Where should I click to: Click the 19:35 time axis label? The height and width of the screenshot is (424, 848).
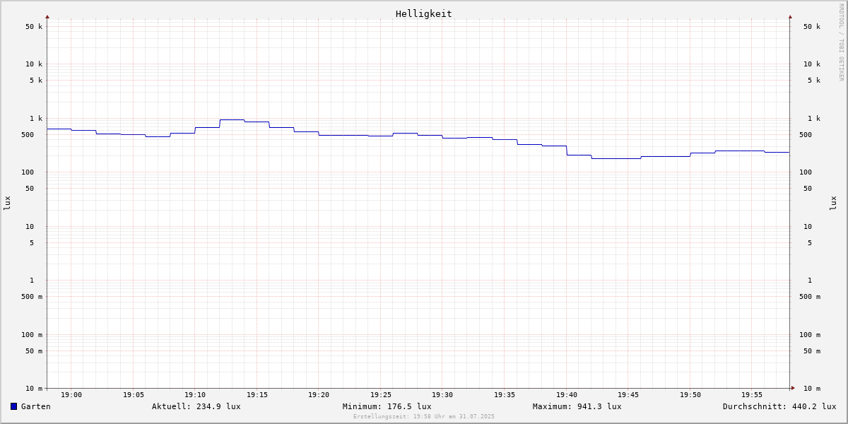(505, 395)
